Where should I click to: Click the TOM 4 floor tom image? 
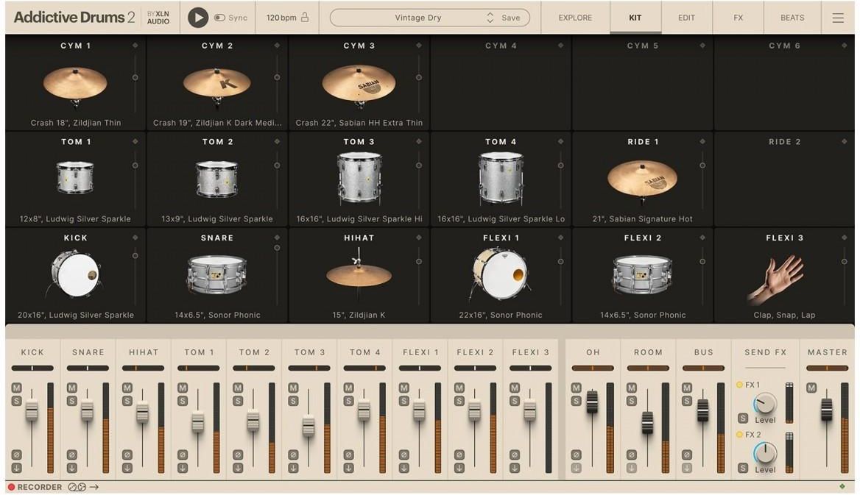pyautogui.click(x=500, y=178)
